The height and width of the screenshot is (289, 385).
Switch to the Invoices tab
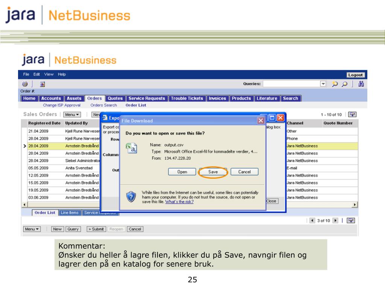tap(217, 98)
